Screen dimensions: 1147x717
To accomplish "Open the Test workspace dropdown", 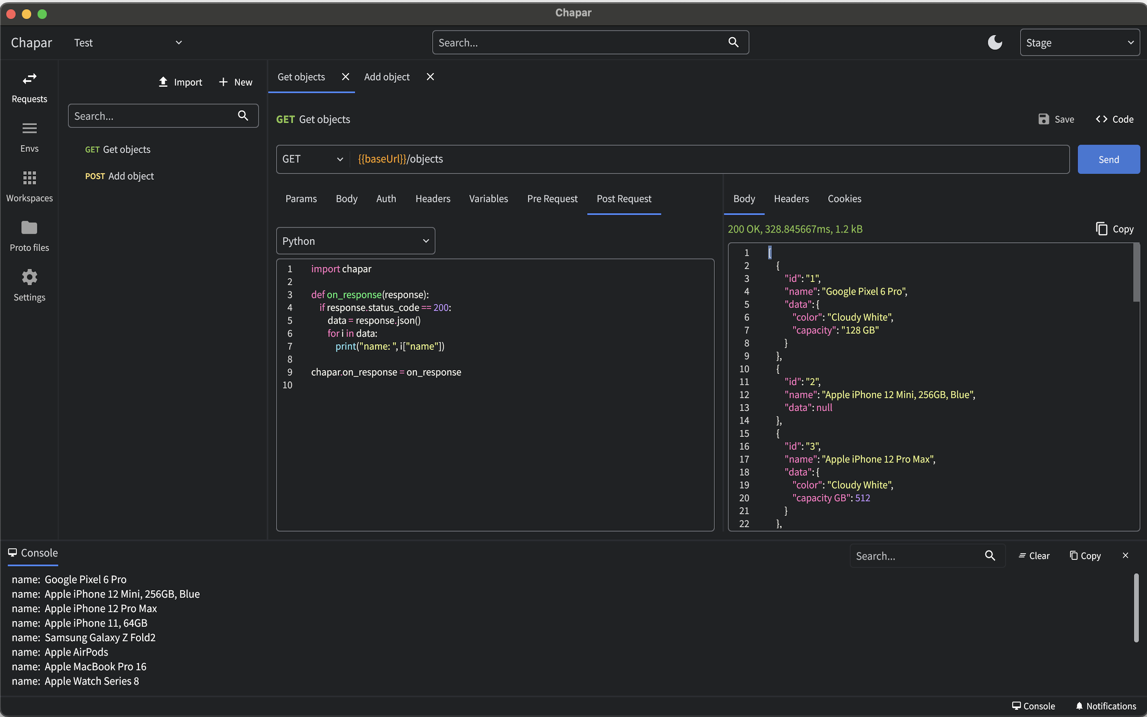I will [128, 42].
